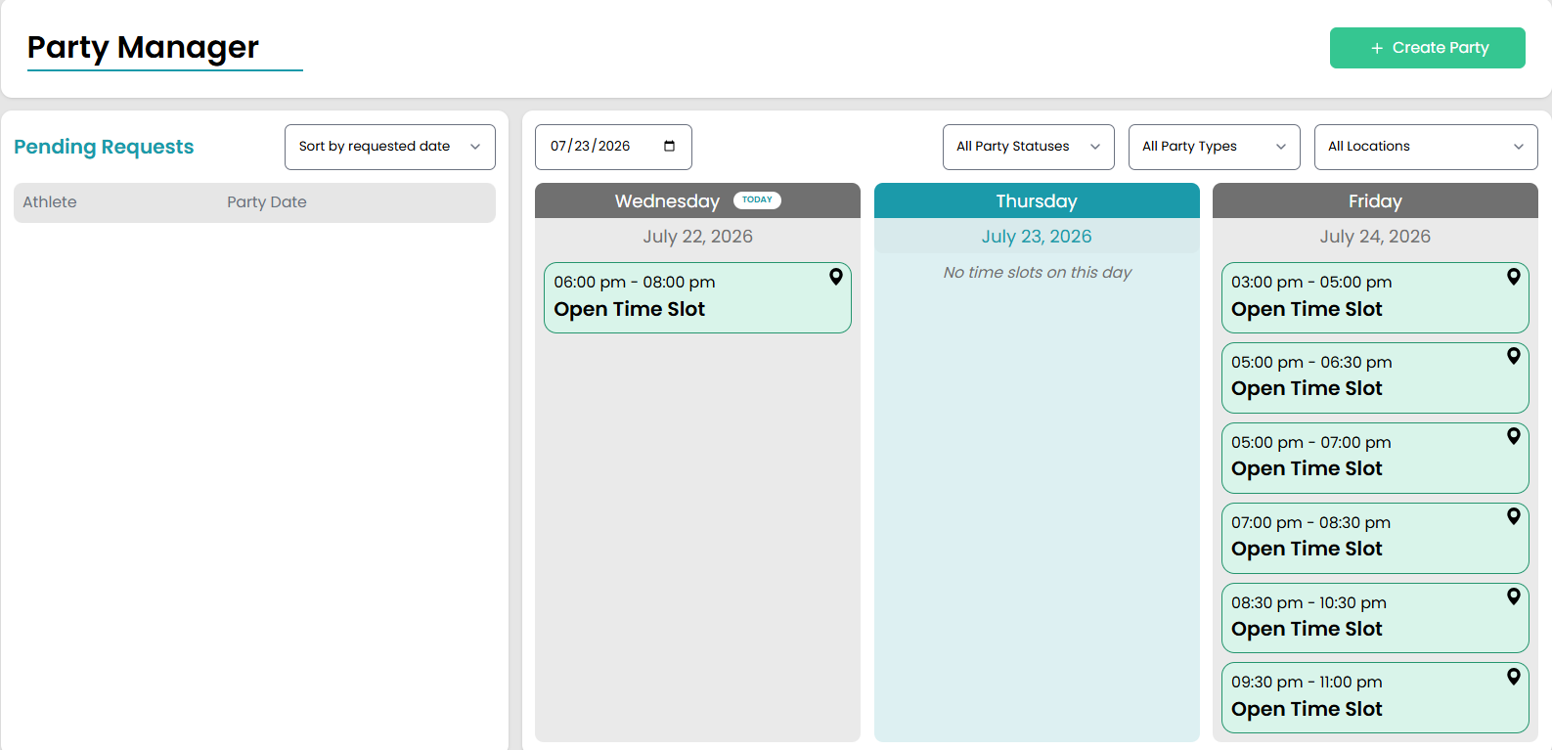Open the Wednesday 06:00 pm Open Time Slot
The image size is (1552, 750).
[x=697, y=297]
